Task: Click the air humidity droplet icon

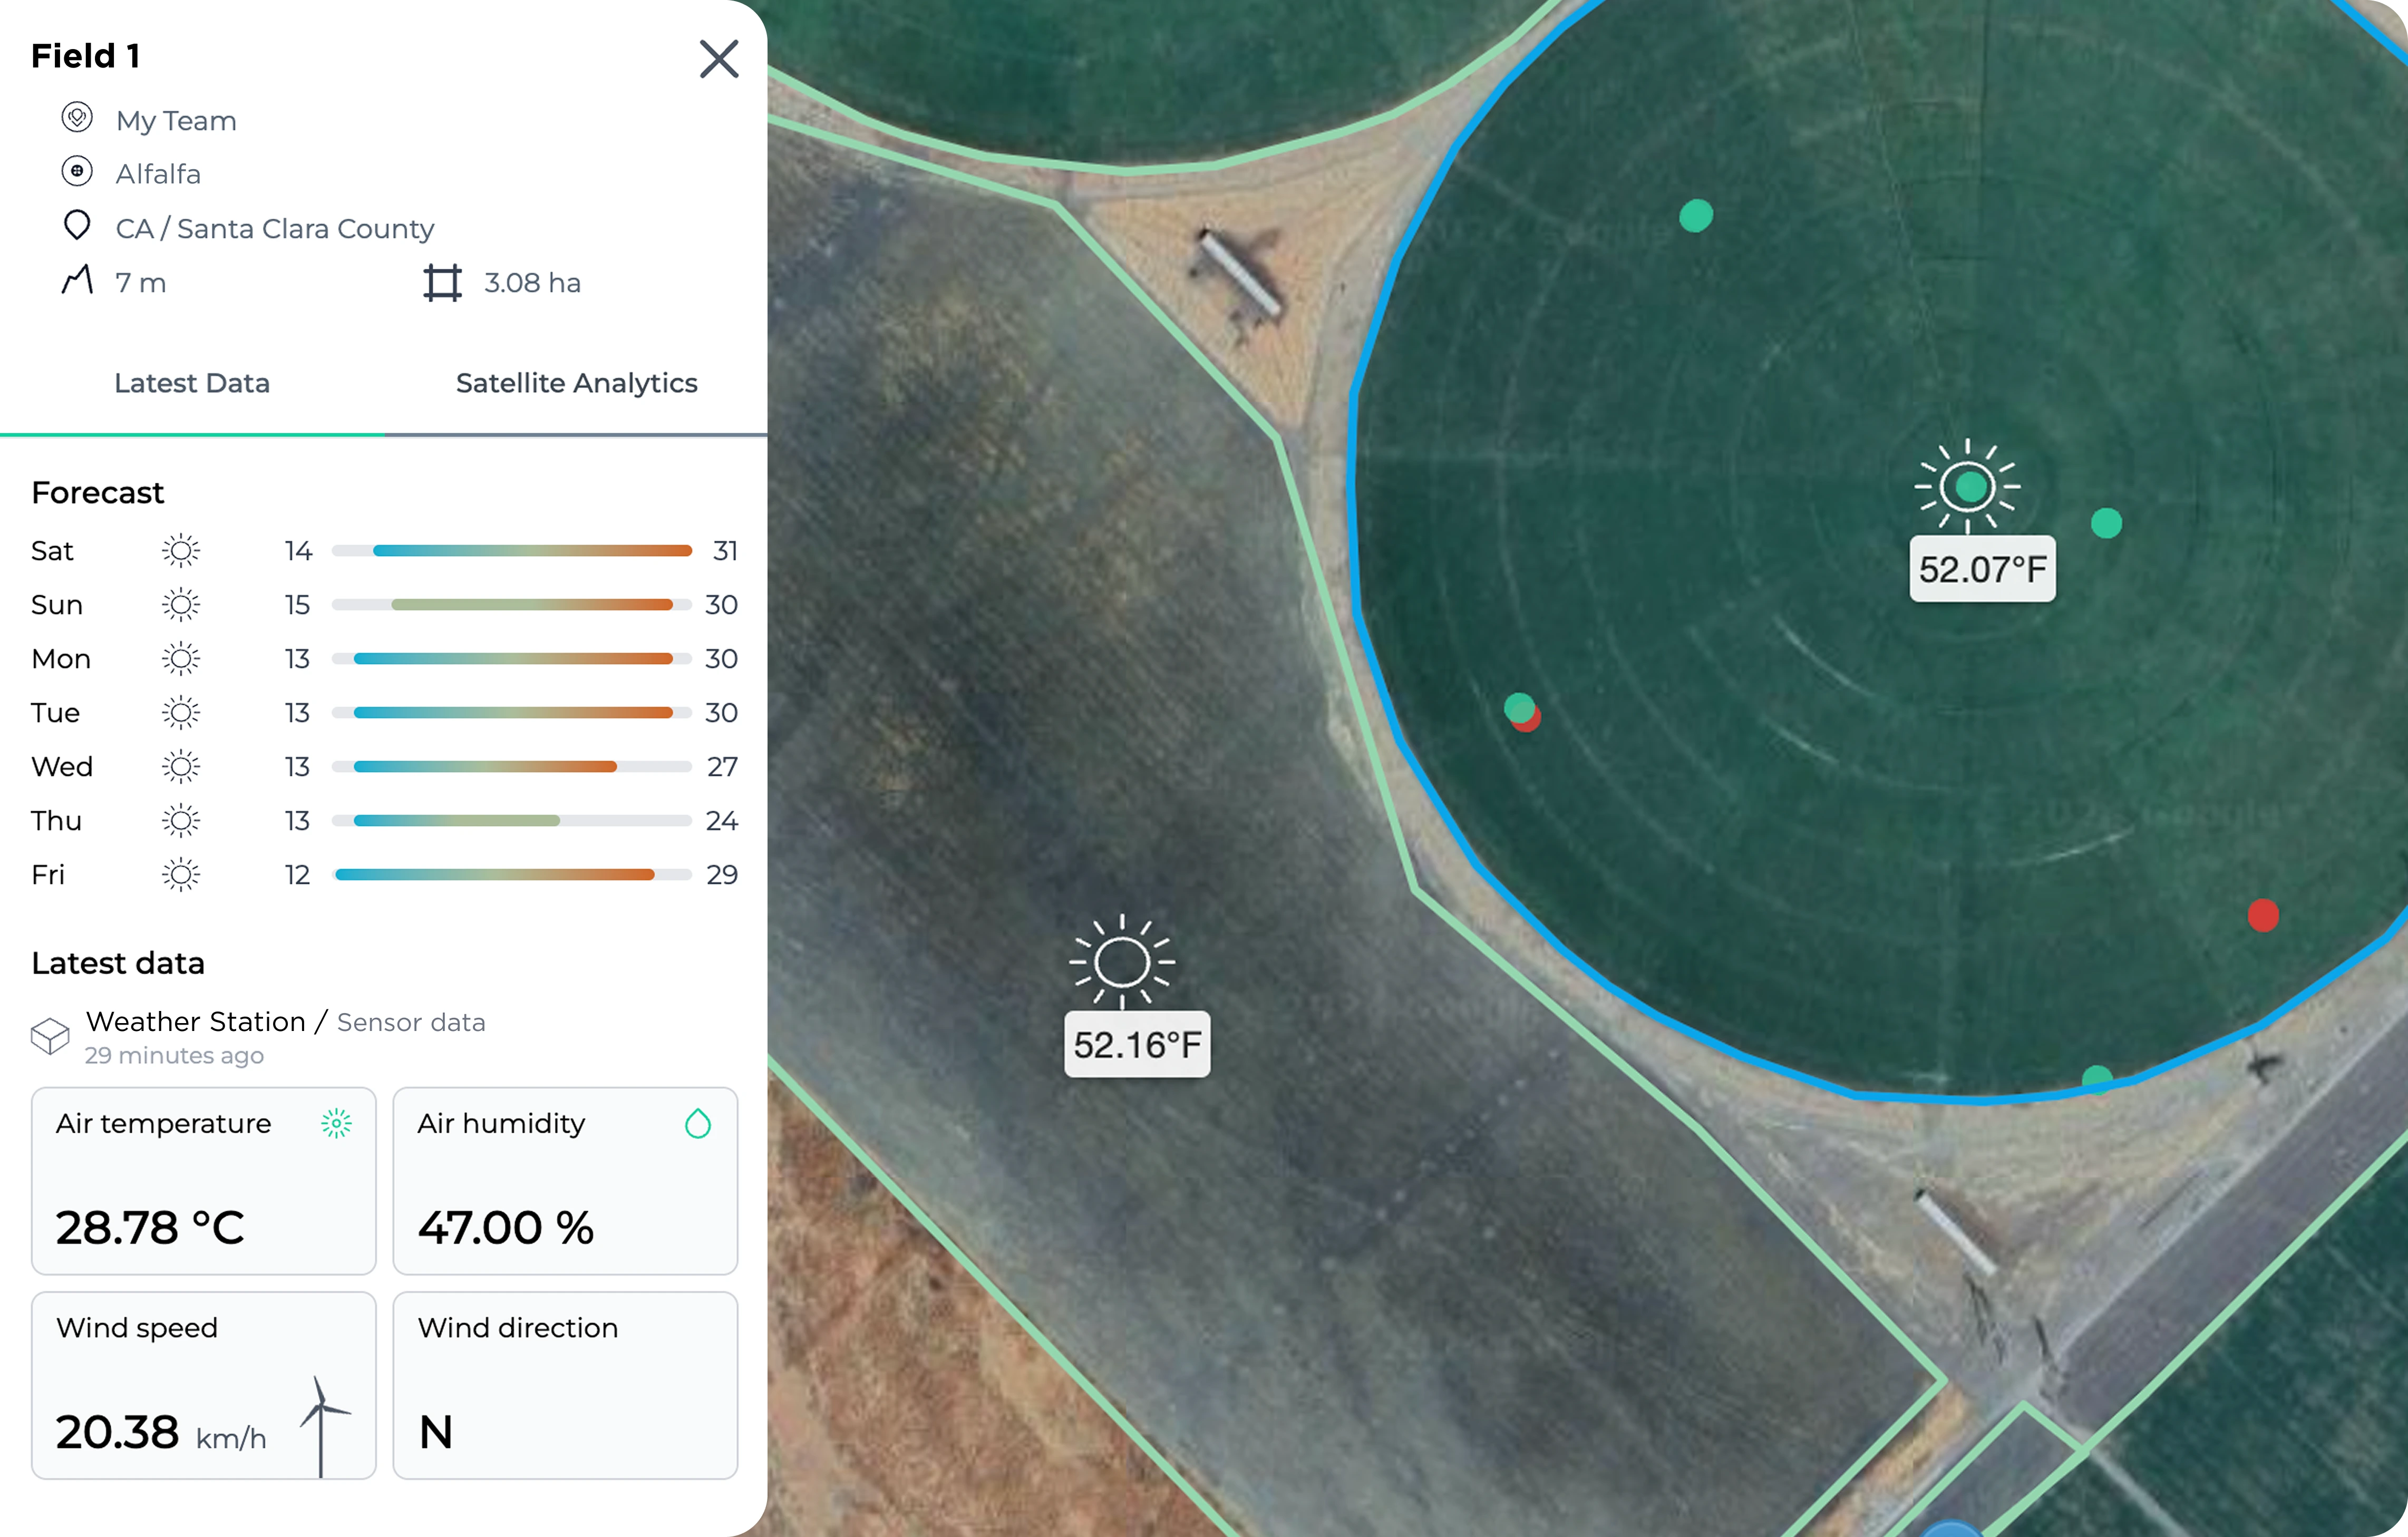Action: pyautogui.click(x=697, y=1124)
